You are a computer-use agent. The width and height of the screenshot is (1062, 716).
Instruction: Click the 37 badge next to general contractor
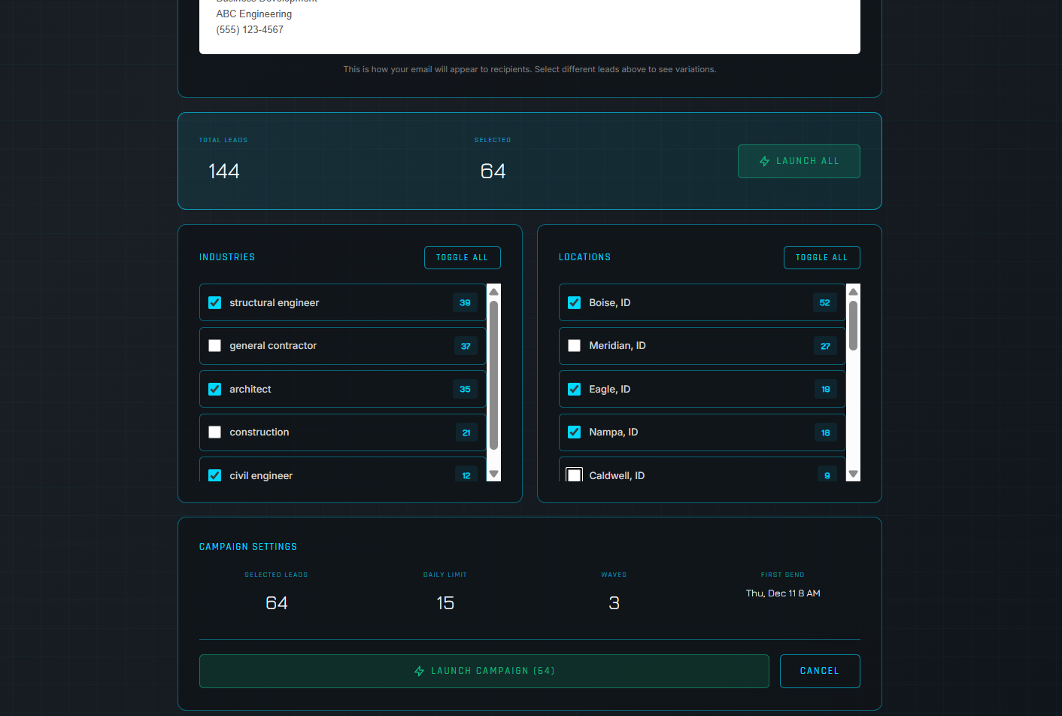coord(465,345)
